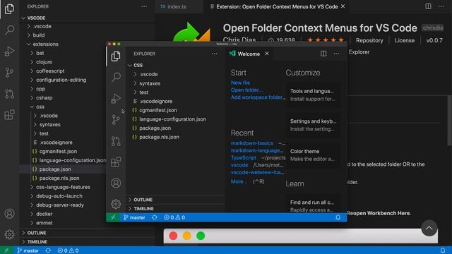452x254 pixels.
Task: Open notifications bell in back window status bar
Action: pyautogui.click(x=443, y=250)
